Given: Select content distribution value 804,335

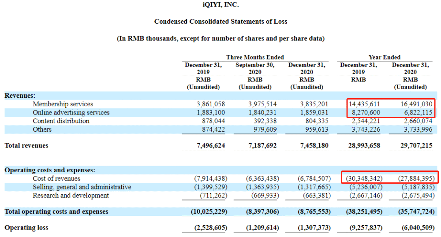Looking at the screenshot, I should click(317, 121).
